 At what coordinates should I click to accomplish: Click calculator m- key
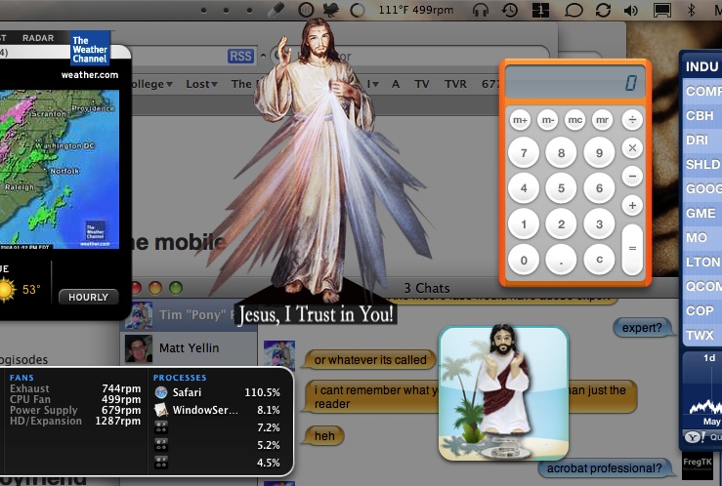coord(547,120)
